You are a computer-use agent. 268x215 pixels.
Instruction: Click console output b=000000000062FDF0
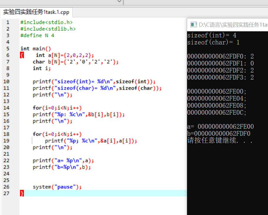[219, 133]
